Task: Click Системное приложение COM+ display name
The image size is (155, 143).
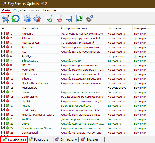Action: (81, 110)
